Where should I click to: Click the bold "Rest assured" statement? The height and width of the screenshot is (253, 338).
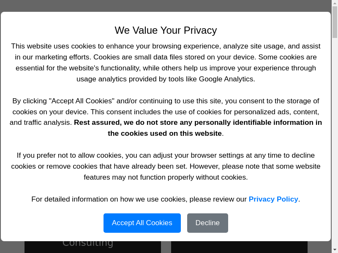(x=198, y=123)
